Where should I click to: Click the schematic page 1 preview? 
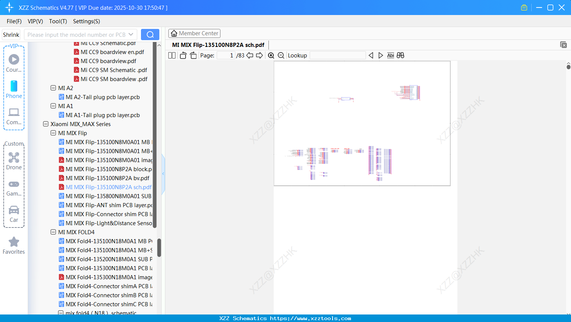362,123
